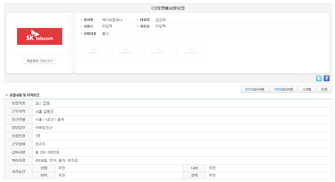Select the fourth NO IMAGE thumbnail
The width and height of the screenshot is (335, 182).
(191, 51)
